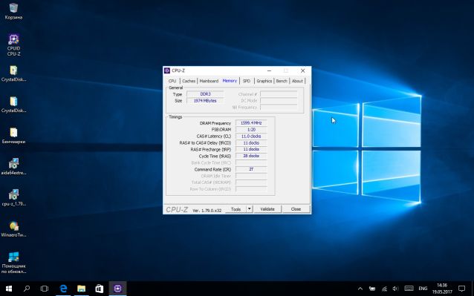The width and height of the screenshot is (474, 296).
Task: Open taskbar search magnifier
Action: [x=27, y=289]
